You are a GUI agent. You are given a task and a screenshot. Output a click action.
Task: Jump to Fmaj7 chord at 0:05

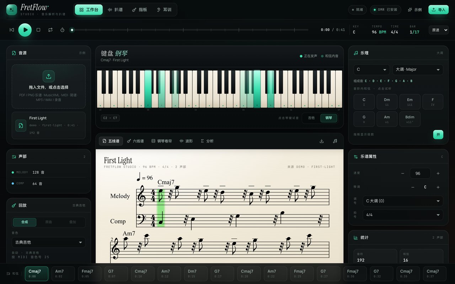[x=90, y=273]
